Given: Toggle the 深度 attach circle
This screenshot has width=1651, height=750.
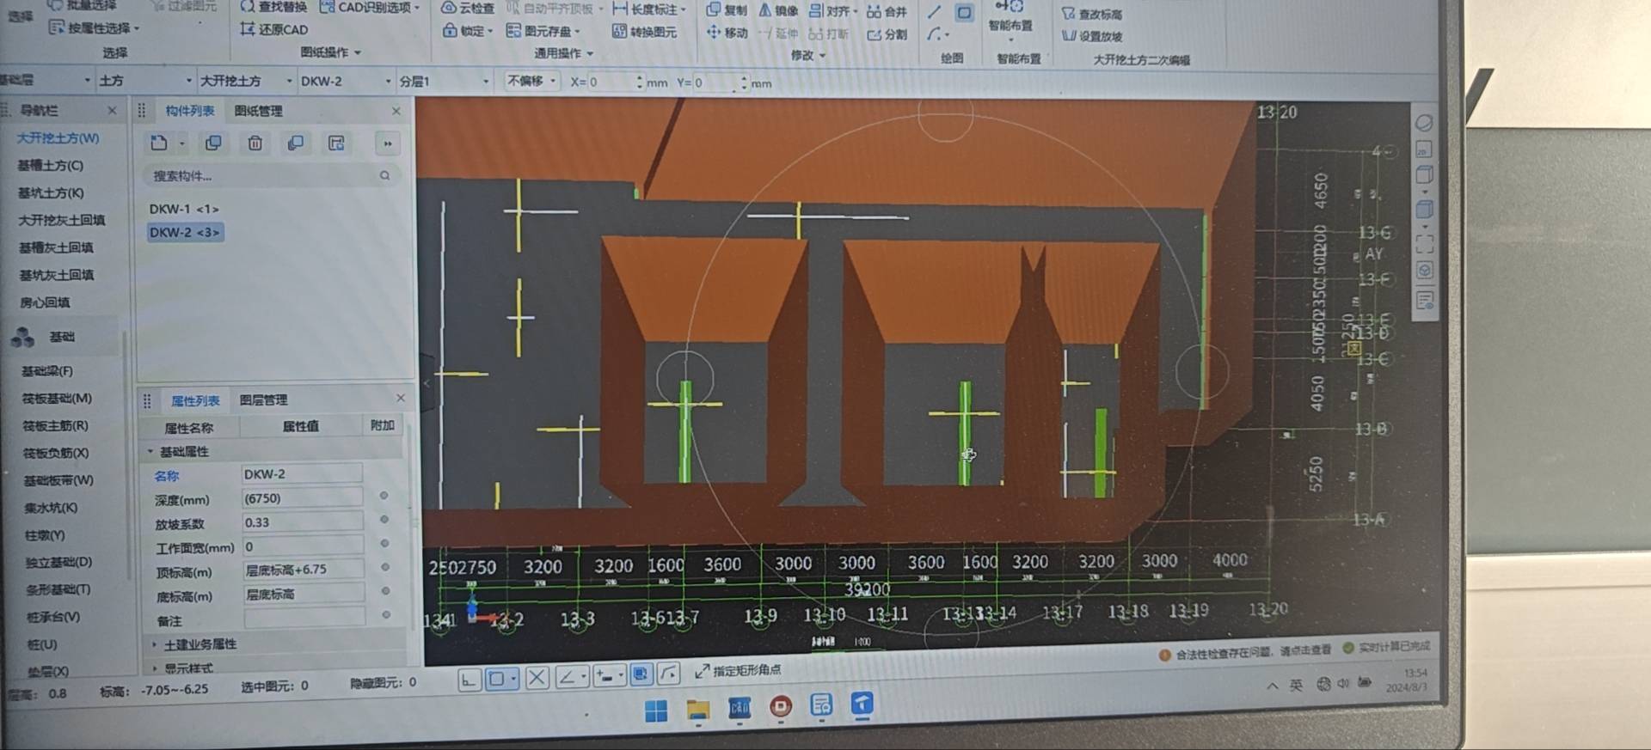Looking at the screenshot, I should click(384, 496).
